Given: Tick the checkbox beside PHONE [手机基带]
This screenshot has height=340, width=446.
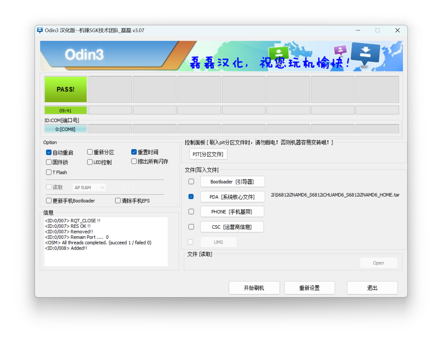Looking at the screenshot, I should pyautogui.click(x=191, y=211).
